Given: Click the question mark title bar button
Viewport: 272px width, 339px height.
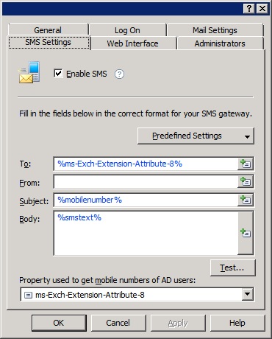Looking at the screenshot, I should (249, 9).
